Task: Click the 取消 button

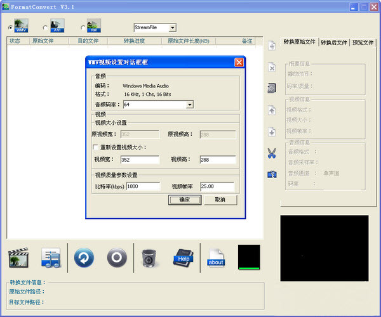Action: tap(220, 200)
